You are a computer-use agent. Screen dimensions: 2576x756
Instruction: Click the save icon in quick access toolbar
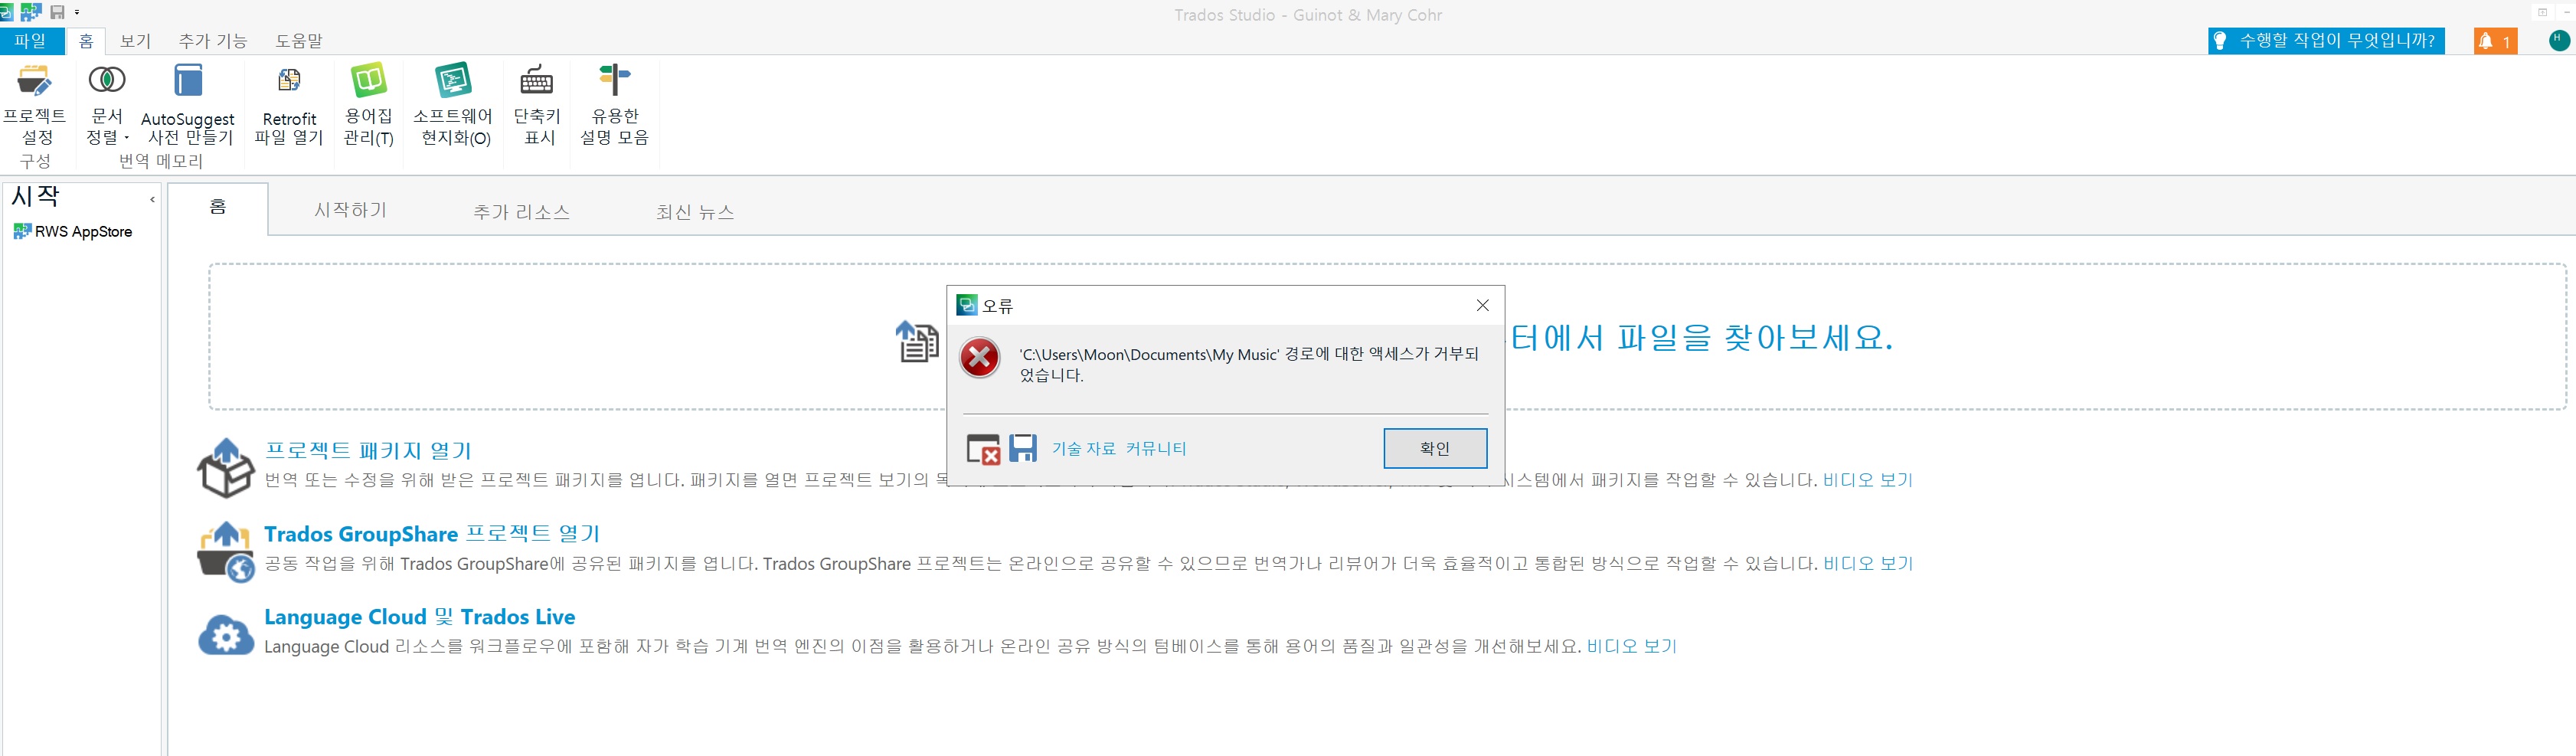(57, 12)
